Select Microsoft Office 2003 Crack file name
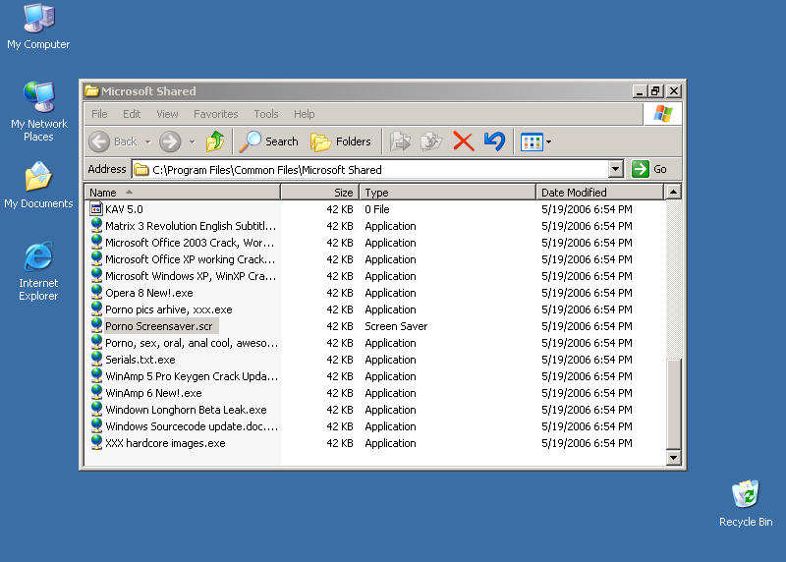 pyautogui.click(x=190, y=243)
